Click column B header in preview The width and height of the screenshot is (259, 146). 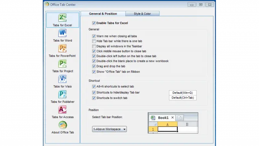pos(187,124)
